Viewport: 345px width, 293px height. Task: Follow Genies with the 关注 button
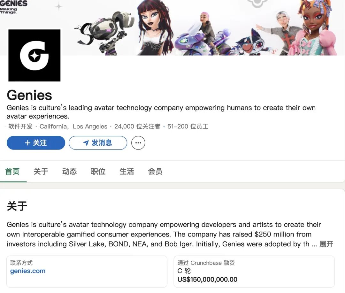point(36,143)
